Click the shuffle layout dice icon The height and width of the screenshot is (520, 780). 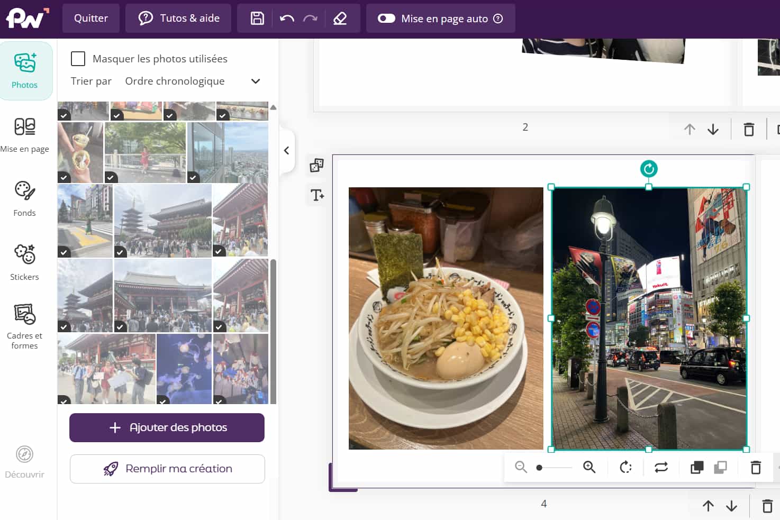[316, 165]
